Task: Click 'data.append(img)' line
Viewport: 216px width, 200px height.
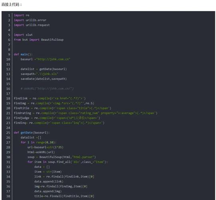Action: [x=48, y=191]
